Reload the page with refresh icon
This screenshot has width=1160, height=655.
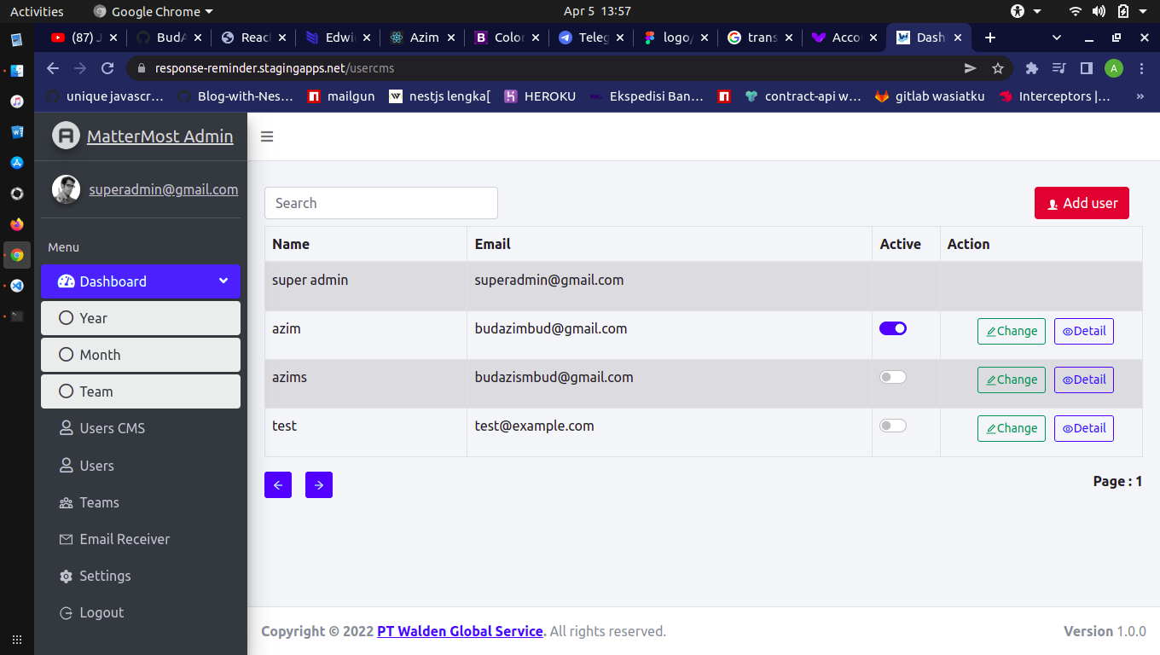click(x=107, y=68)
